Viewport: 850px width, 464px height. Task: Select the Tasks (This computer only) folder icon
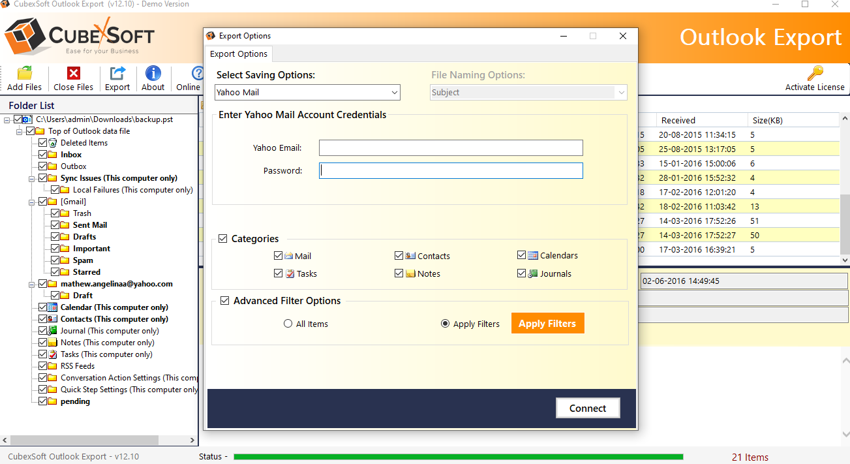(x=53, y=354)
